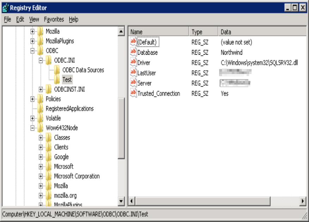Expand the Volatile key
The height and width of the screenshot is (222, 309).
coord(32,118)
